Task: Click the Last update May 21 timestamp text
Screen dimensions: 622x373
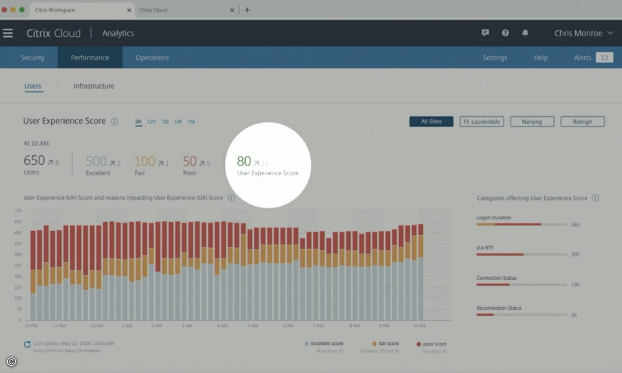Action: (x=74, y=343)
